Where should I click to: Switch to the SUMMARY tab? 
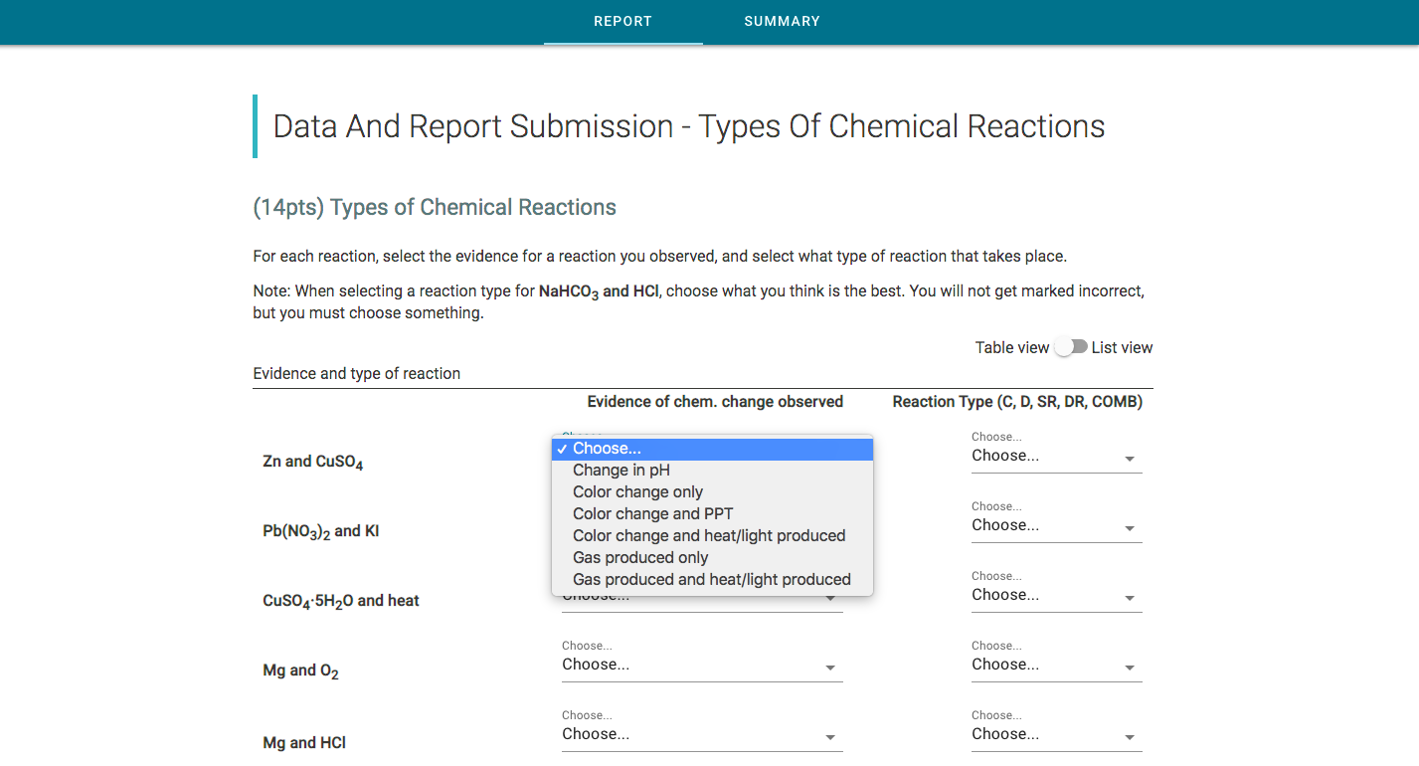tap(782, 21)
